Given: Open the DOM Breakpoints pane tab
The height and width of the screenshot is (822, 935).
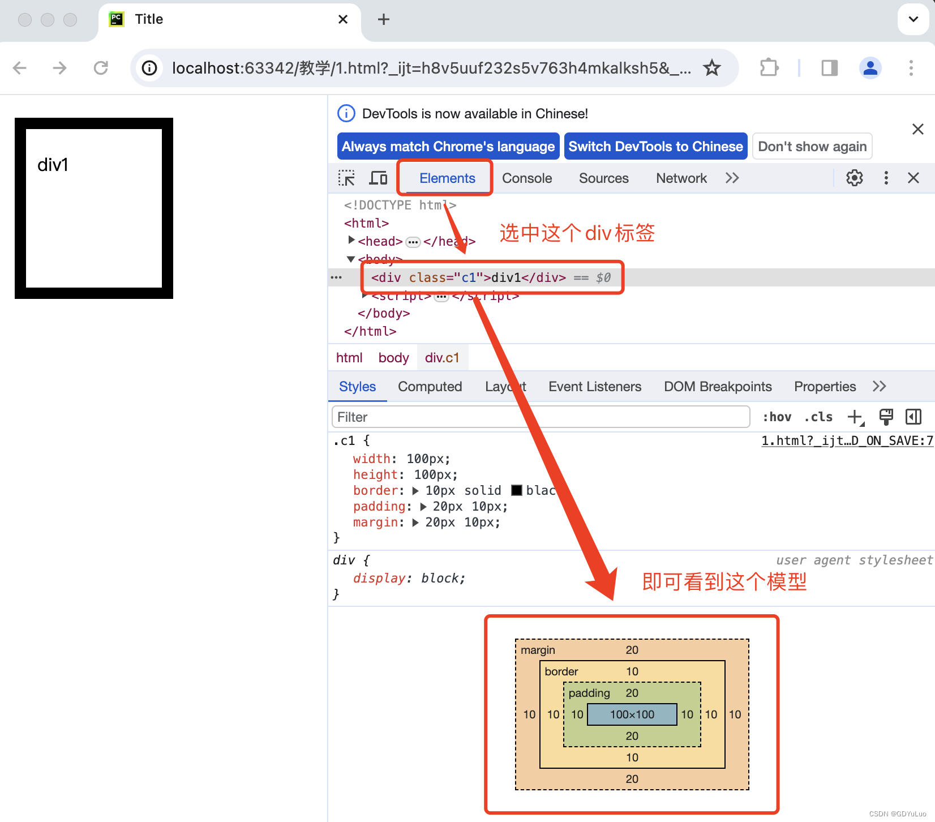Looking at the screenshot, I should coord(718,387).
